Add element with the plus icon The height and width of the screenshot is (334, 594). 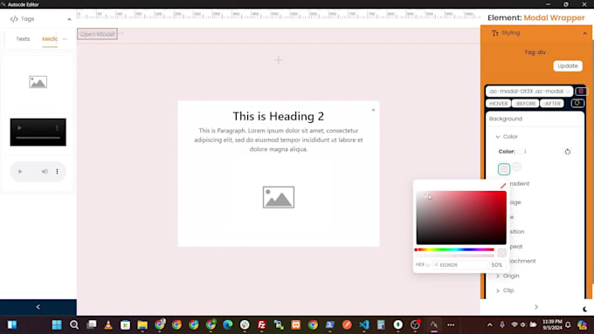point(279,60)
